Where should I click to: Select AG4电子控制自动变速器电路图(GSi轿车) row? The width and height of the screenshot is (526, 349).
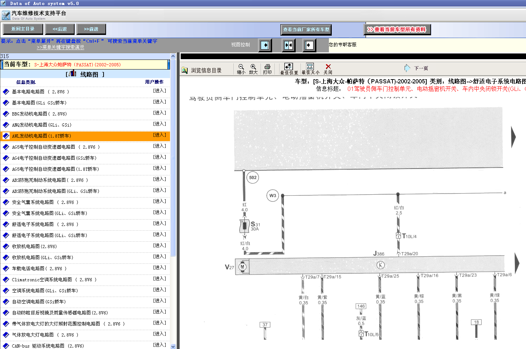click(85, 158)
